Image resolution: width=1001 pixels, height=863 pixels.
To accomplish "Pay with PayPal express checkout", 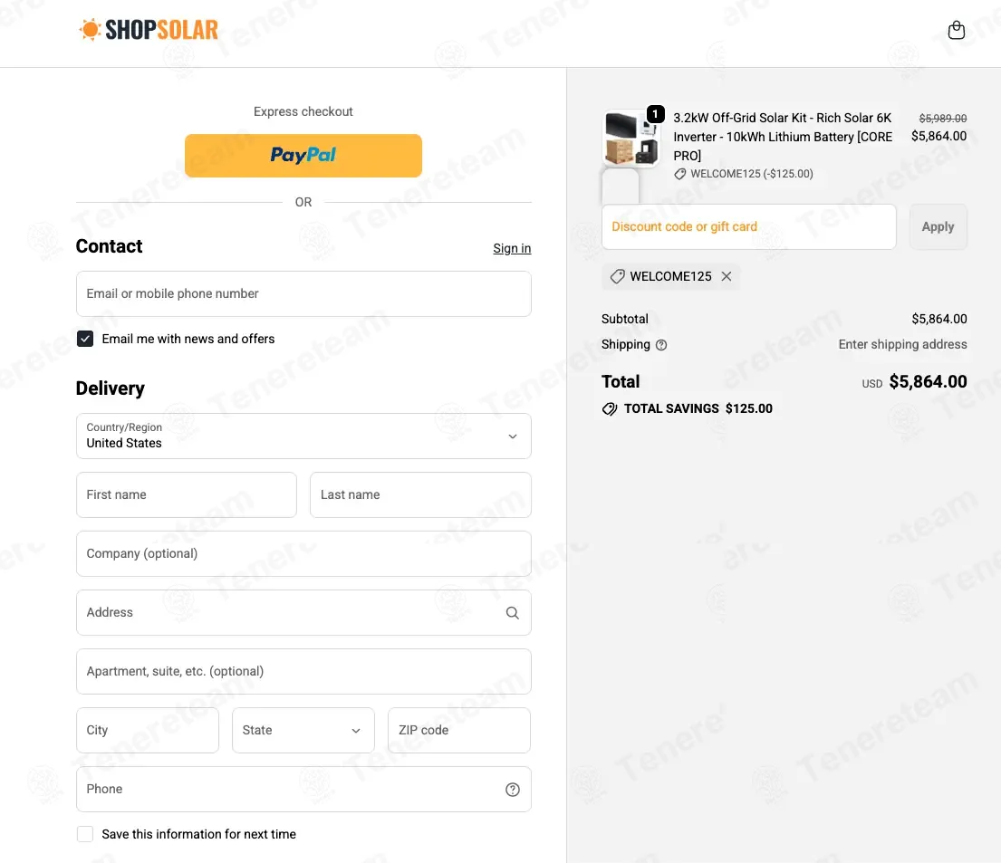I will [303, 156].
